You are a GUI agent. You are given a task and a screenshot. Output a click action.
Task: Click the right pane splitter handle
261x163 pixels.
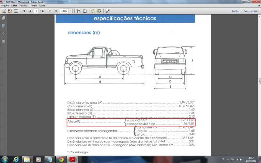pyautogui.click(x=259, y=81)
